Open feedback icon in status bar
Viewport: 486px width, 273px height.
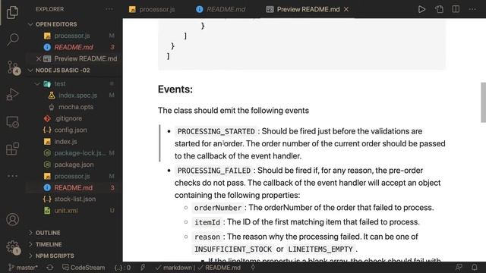click(459, 268)
